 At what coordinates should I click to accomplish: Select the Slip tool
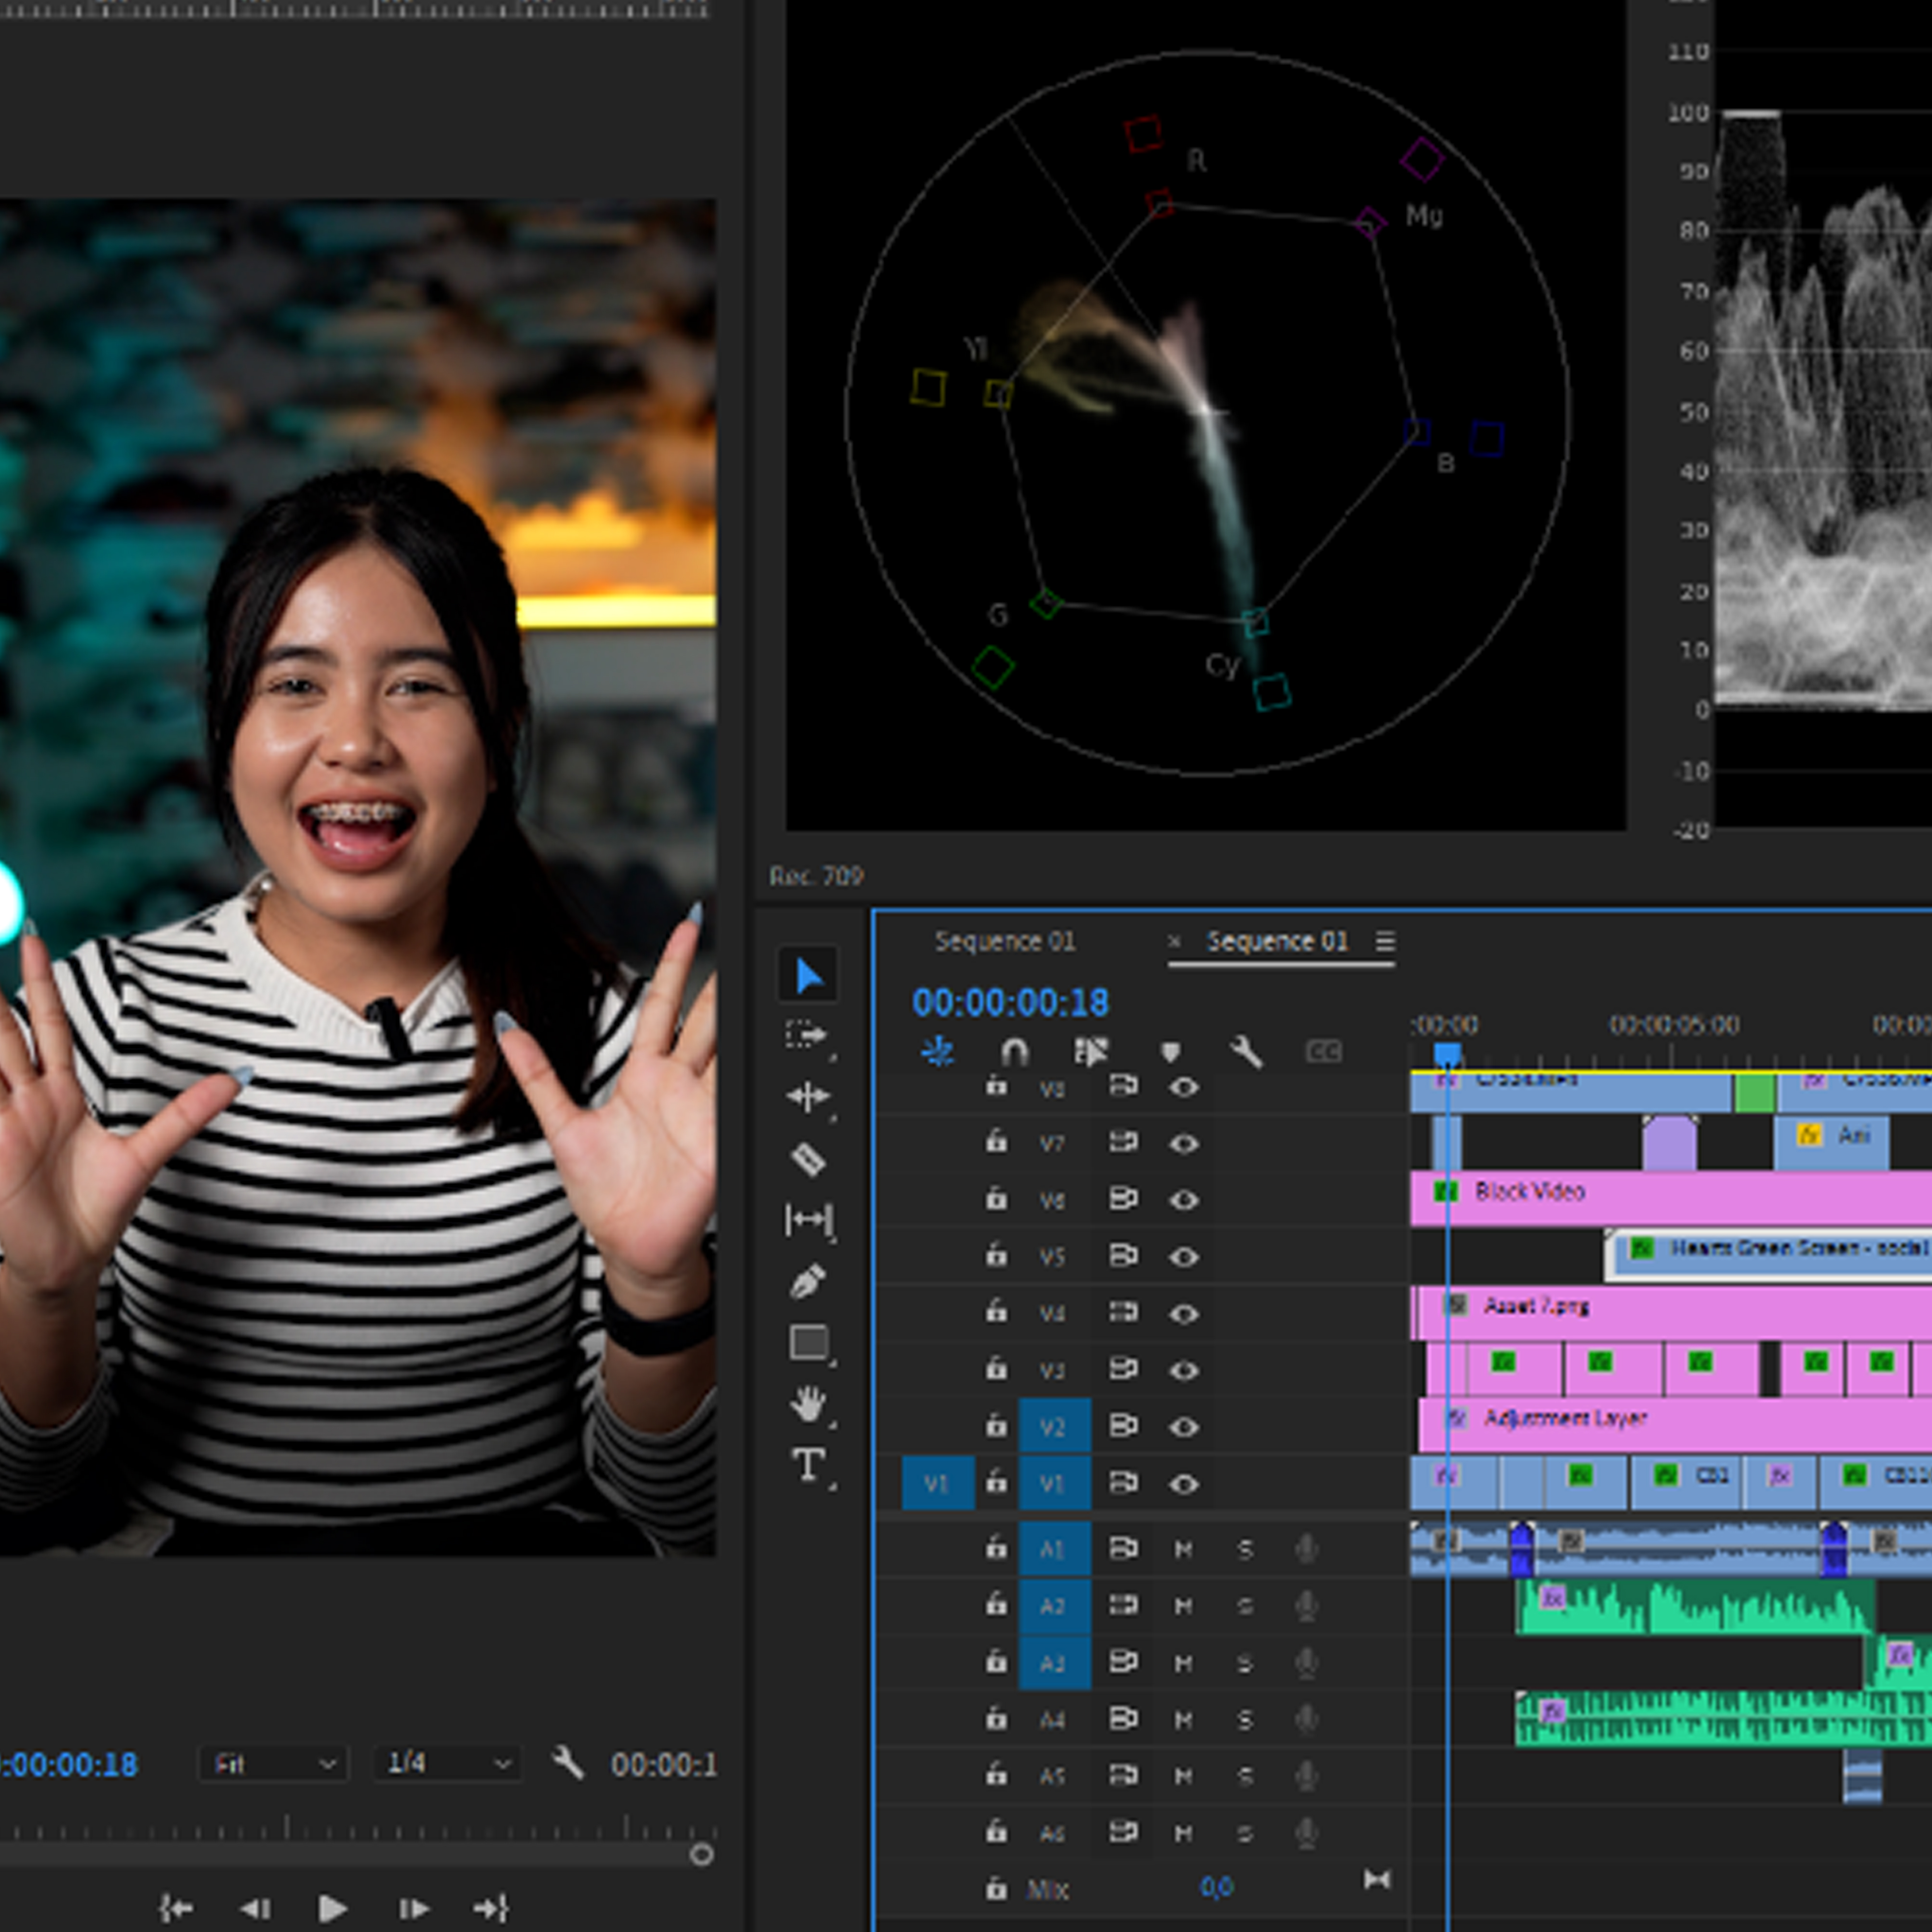coord(808,1220)
